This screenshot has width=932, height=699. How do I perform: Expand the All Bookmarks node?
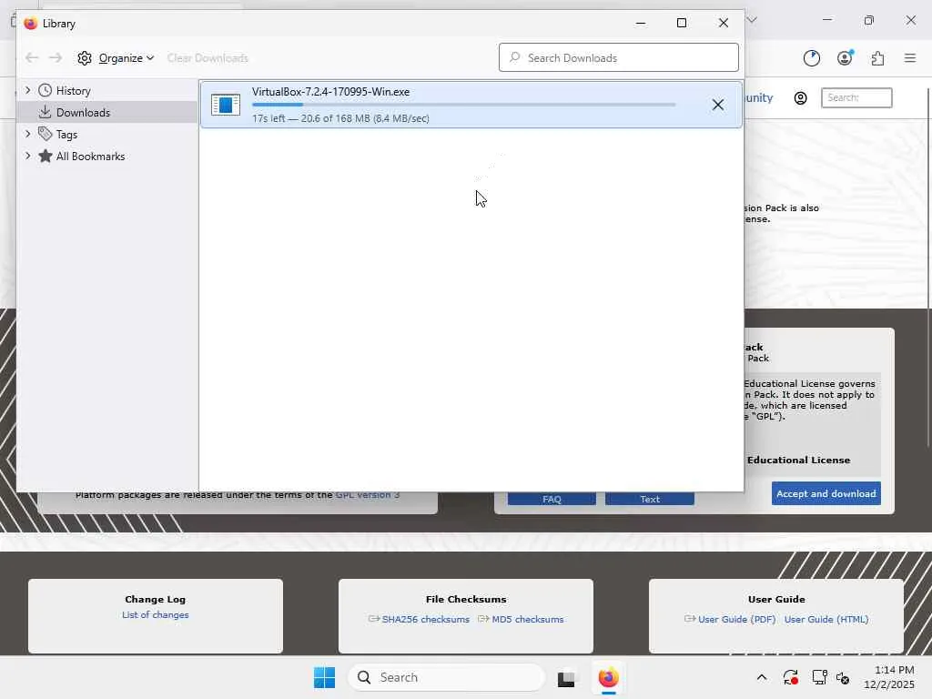pos(27,157)
